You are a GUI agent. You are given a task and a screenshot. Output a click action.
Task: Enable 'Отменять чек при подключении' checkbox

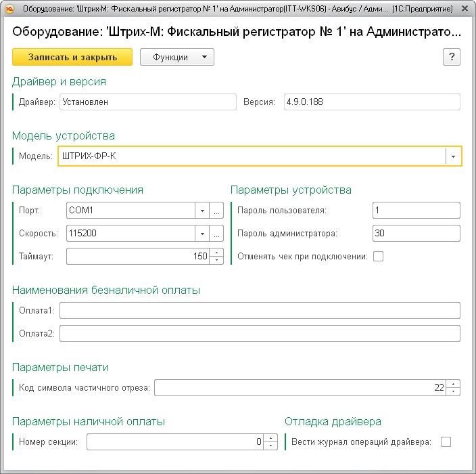point(378,257)
